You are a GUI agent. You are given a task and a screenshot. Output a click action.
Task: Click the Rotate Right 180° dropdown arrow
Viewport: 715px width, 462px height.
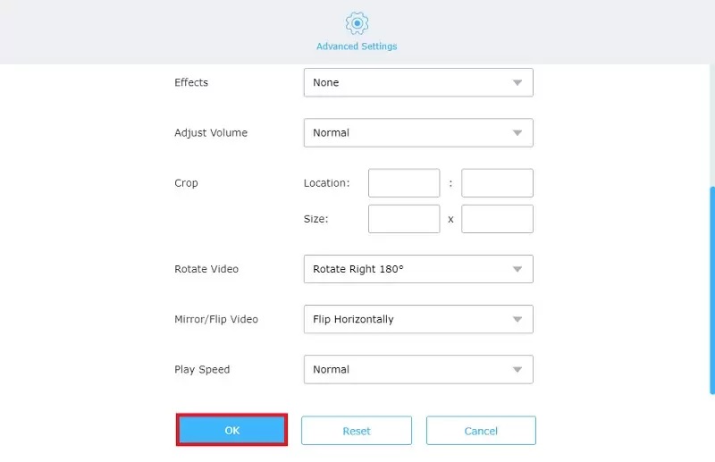(x=517, y=269)
